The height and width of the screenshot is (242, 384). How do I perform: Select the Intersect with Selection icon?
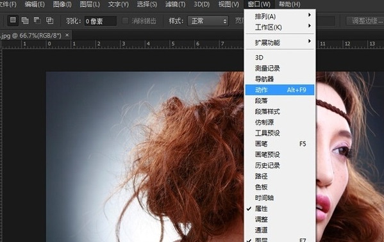click(50, 20)
